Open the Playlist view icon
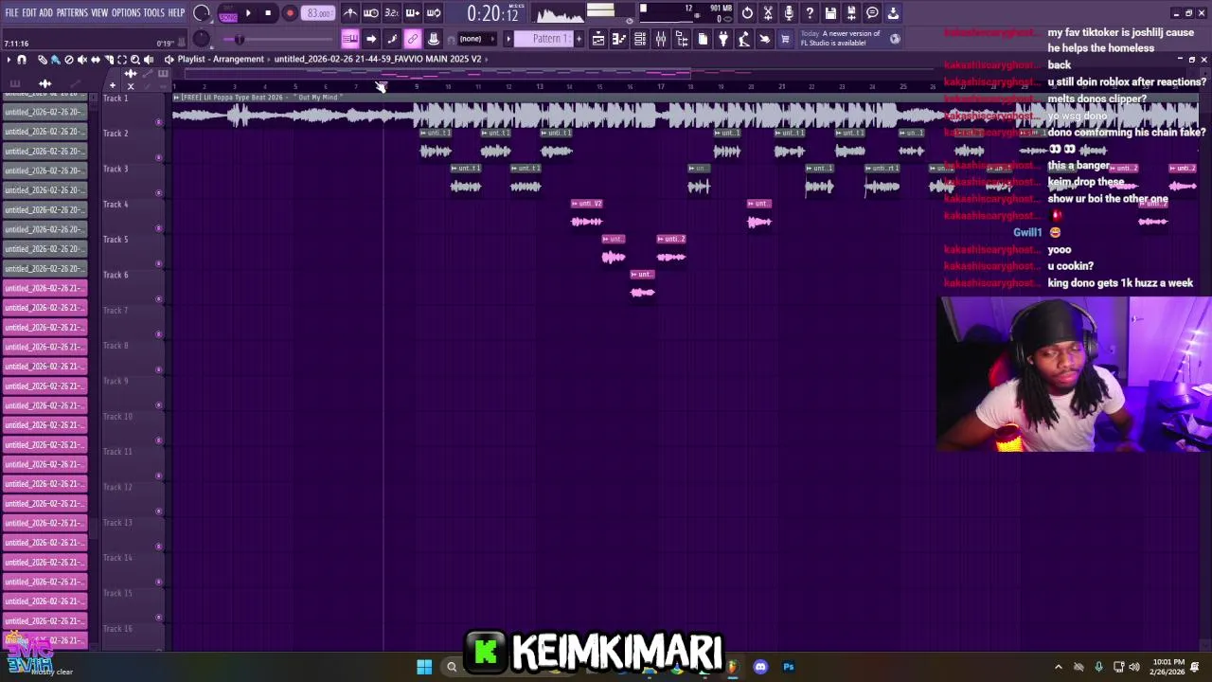The width and height of the screenshot is (1212, 682). pyautogui.click(x=598, y=39)
